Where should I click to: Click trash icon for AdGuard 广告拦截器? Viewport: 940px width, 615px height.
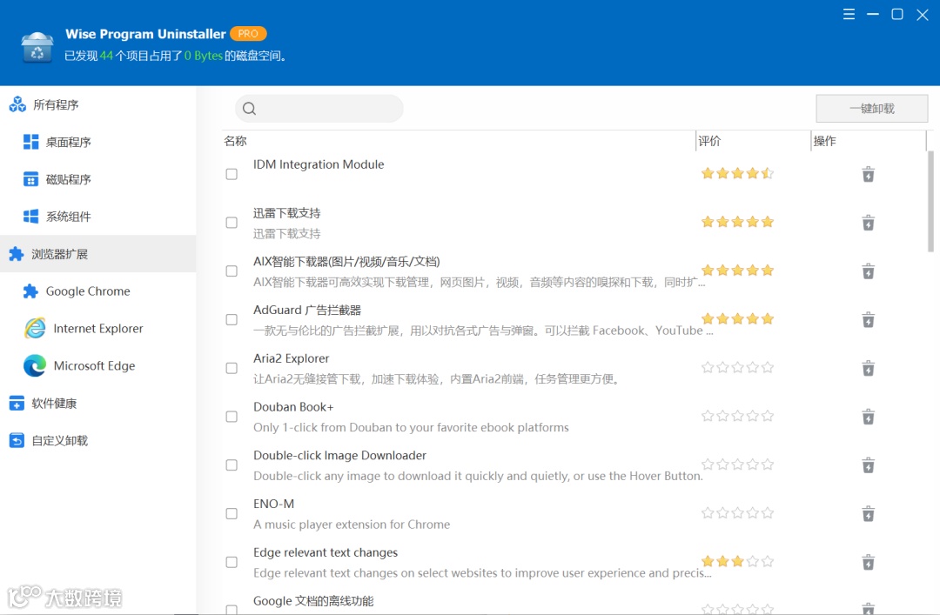point(868,320)
